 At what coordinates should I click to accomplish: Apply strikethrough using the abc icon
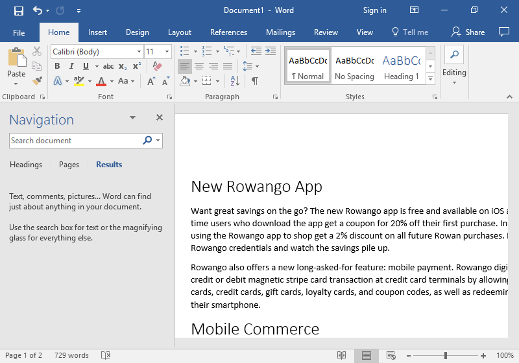coord(108,66)
